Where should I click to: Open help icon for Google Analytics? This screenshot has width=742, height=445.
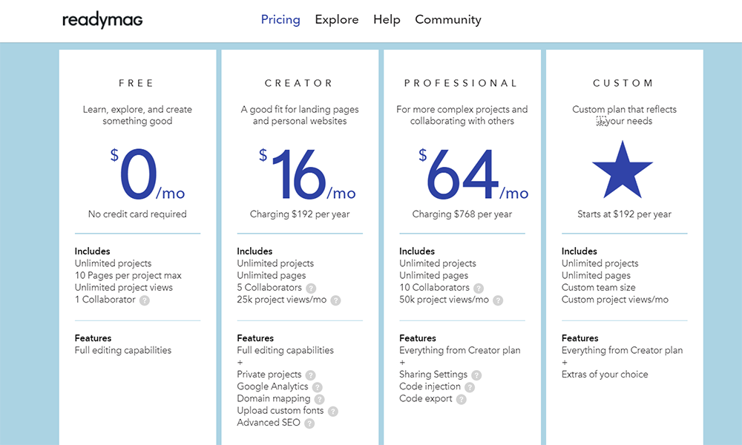317,387
